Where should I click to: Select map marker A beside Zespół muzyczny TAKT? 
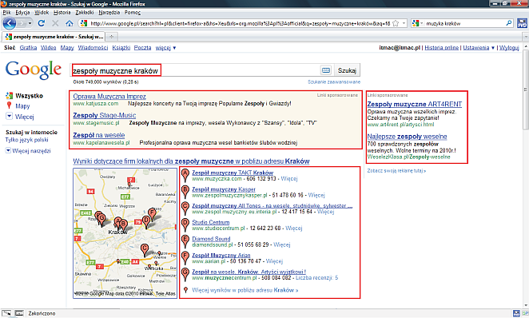pyautogui.click(x=185, y=175)
